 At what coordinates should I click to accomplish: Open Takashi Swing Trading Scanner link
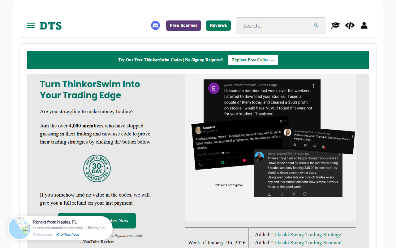tap(306, 243)
